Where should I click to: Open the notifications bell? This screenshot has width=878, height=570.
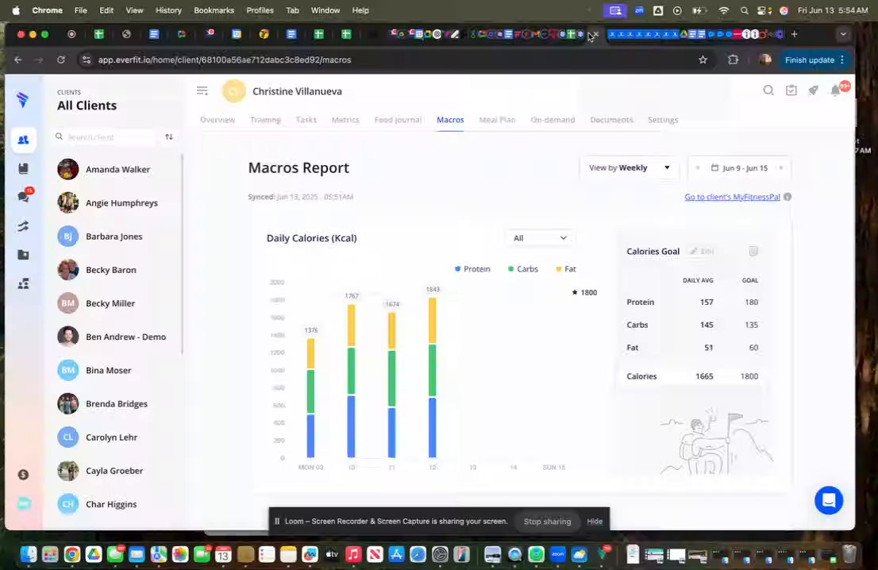pos(835,91)
